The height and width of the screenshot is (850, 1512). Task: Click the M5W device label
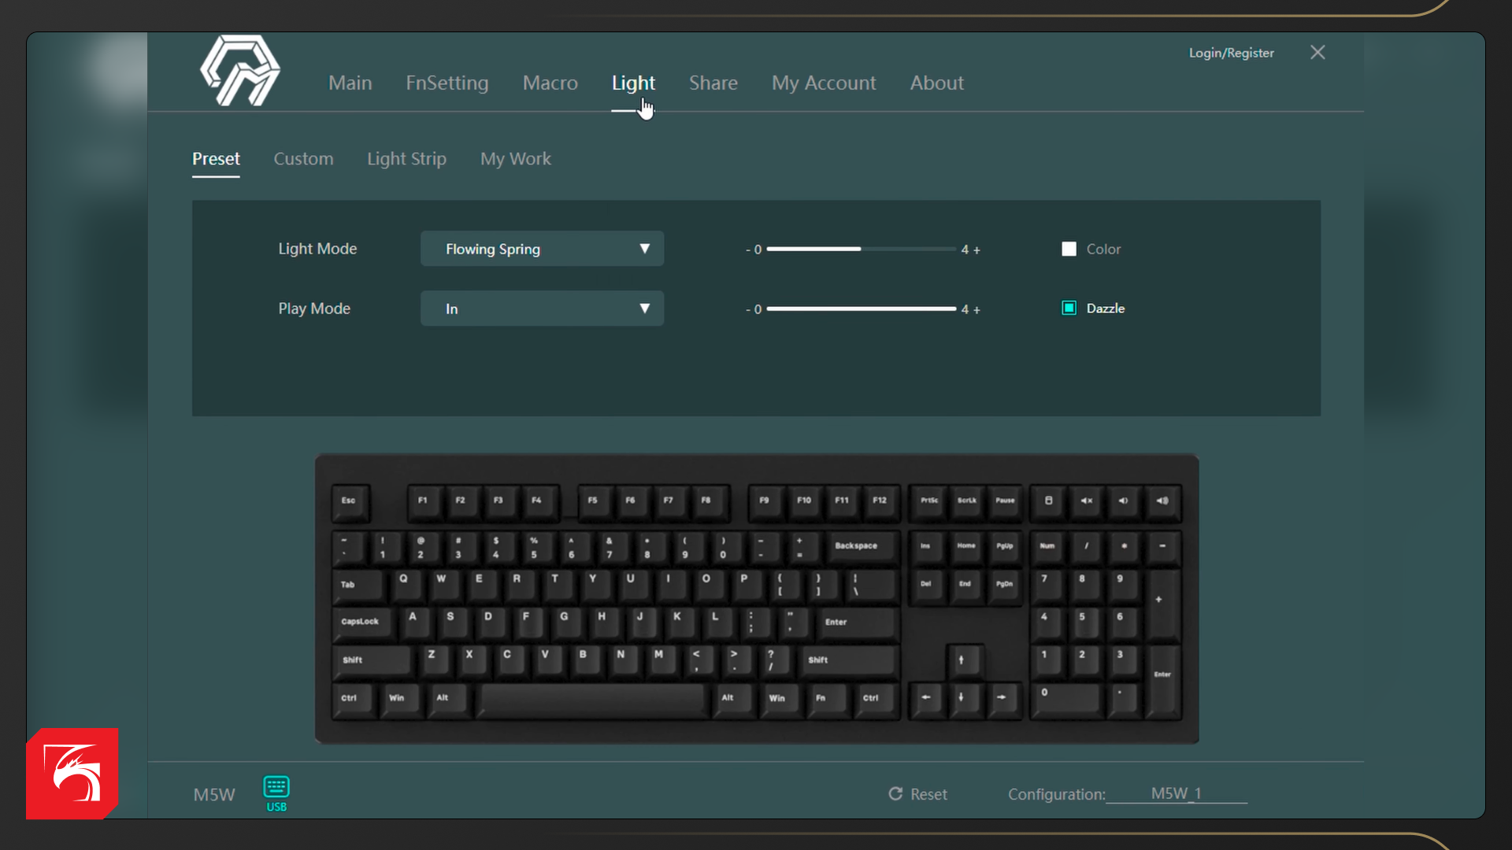coord(214,795)
